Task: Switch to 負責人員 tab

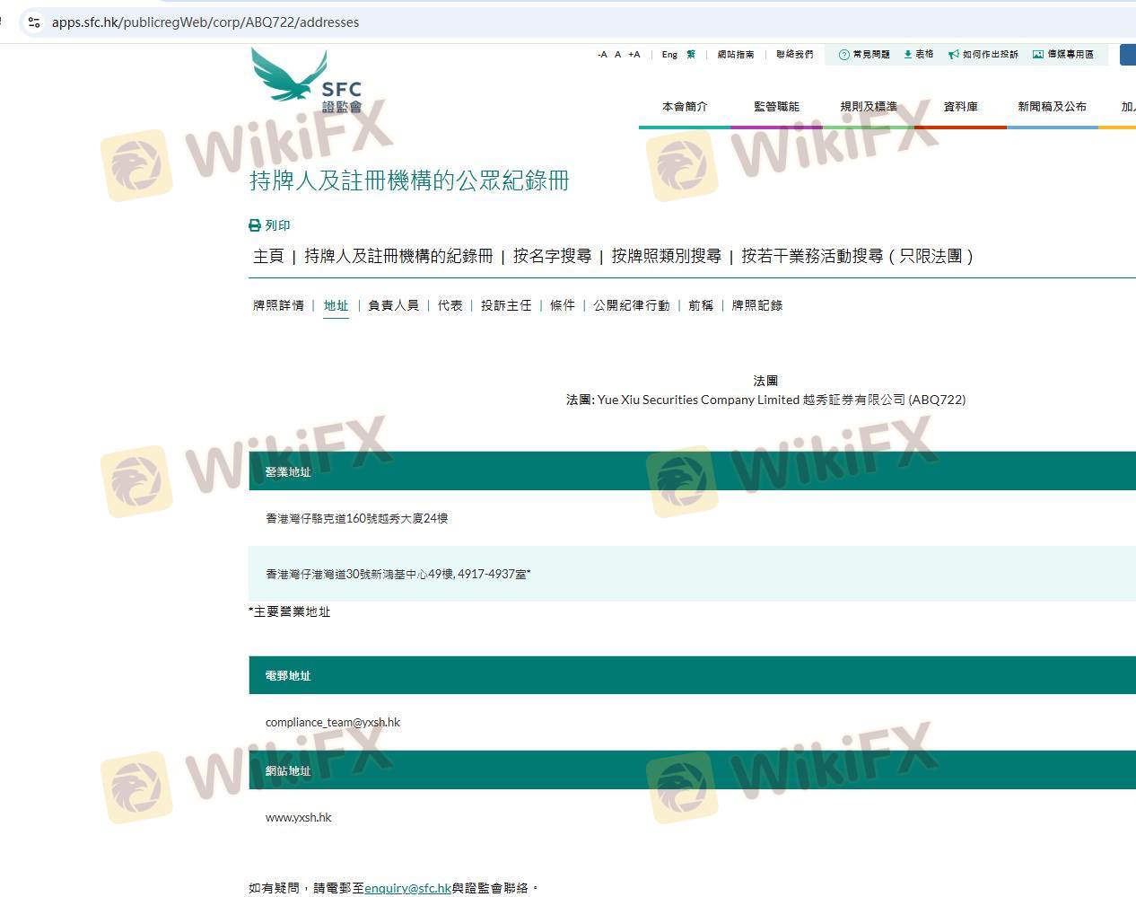Action: click(x=393, y=305)
